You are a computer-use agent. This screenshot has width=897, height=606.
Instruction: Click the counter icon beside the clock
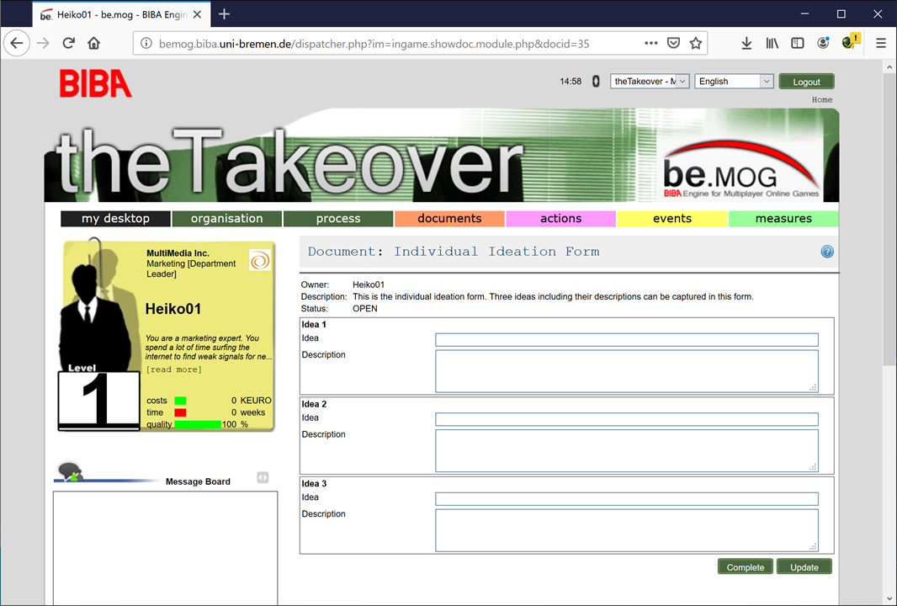(x=596, y=82)
